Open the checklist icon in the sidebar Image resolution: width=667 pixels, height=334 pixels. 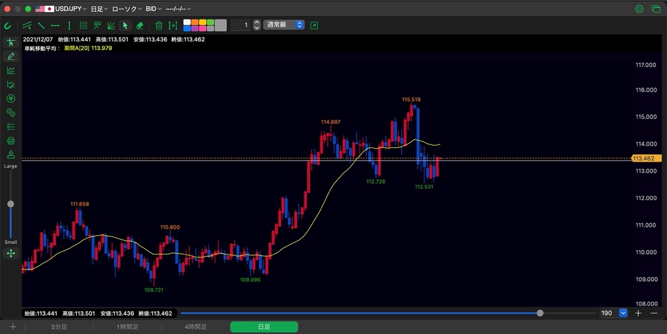[x=11, y=127]
